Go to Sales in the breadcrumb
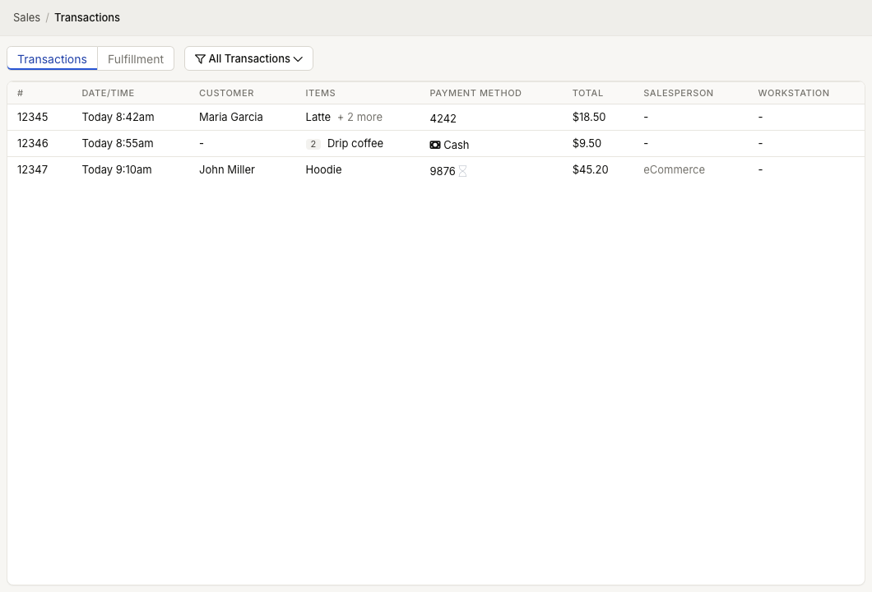This screenshot has width=872, height=592. (x=26, y=18)
